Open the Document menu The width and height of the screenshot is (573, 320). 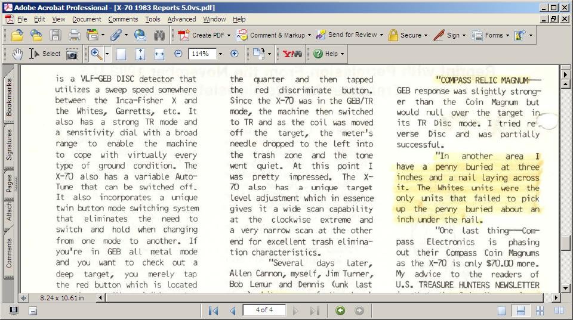(x=87, y=19)
